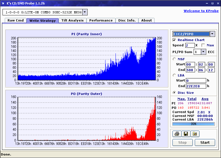This screenshot has height=158, width=221.
Task: Open the drive selection dropdown arrow
Action: point(85,12)
